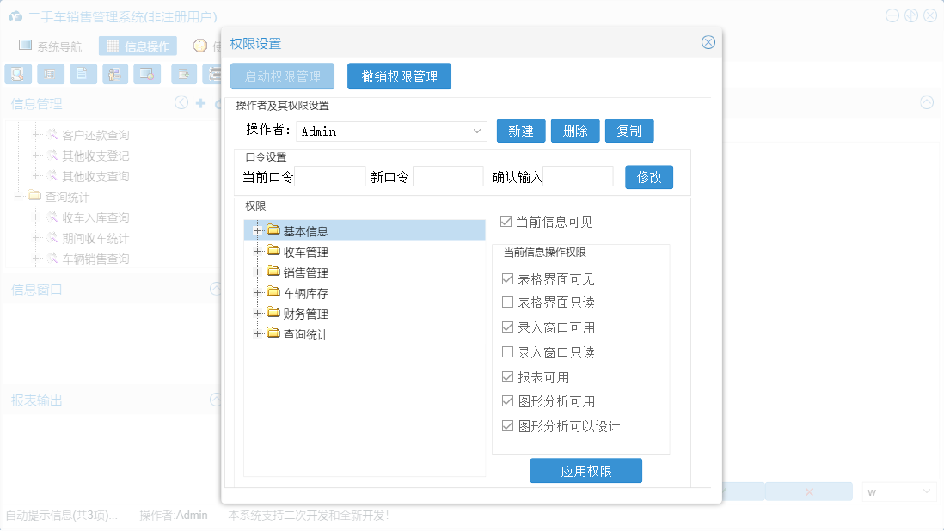
Task: Click the plus icon beside 信息管理
Action: 200,103
